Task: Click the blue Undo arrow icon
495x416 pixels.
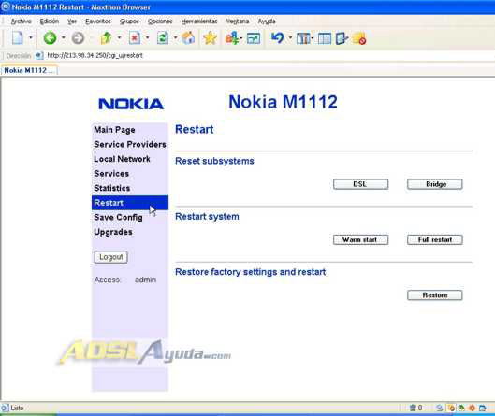Action: pyautogui.click(x=278, y=38)
